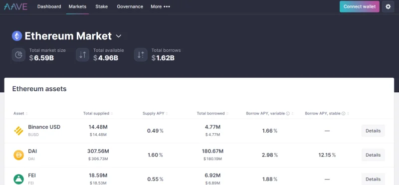The width and height of the screenshot is (399, 185).
Task: Click the FEI token icon
Action: click(18, 179)
